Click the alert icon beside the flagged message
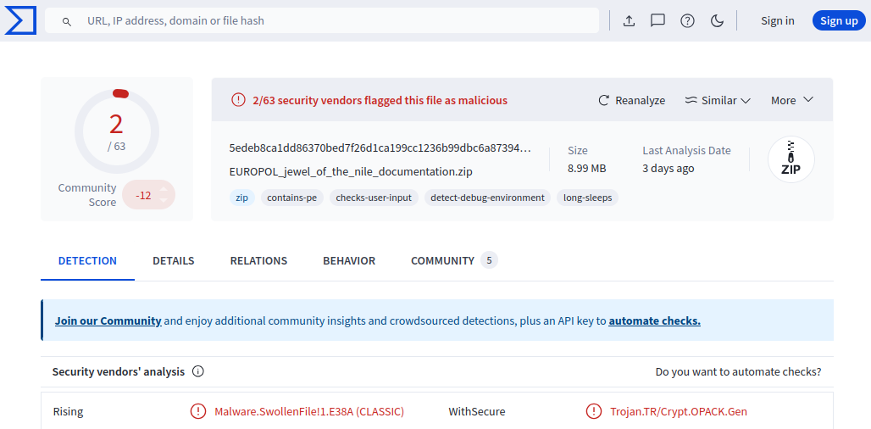Viewport: 871px width, 429px height. [238, 101]
